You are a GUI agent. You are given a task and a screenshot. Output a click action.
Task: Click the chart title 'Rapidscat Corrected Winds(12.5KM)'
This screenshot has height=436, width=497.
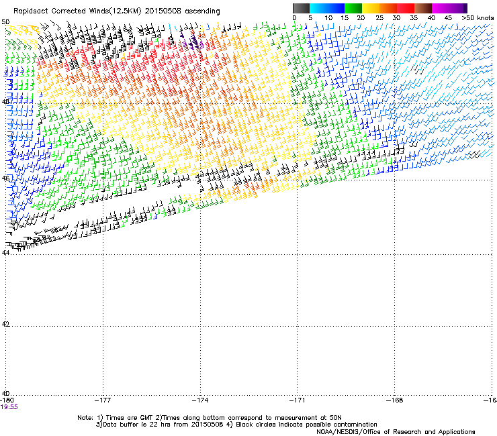pyautogui.click(x=77, y=11)
